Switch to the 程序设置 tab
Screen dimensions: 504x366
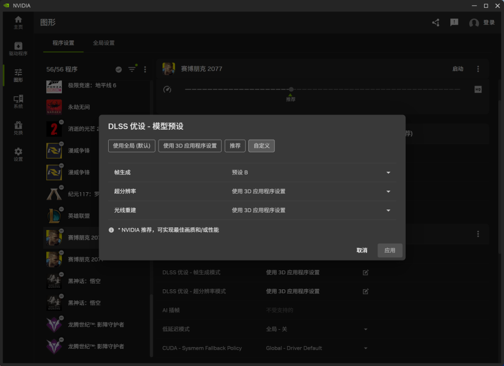click(64, 43)
